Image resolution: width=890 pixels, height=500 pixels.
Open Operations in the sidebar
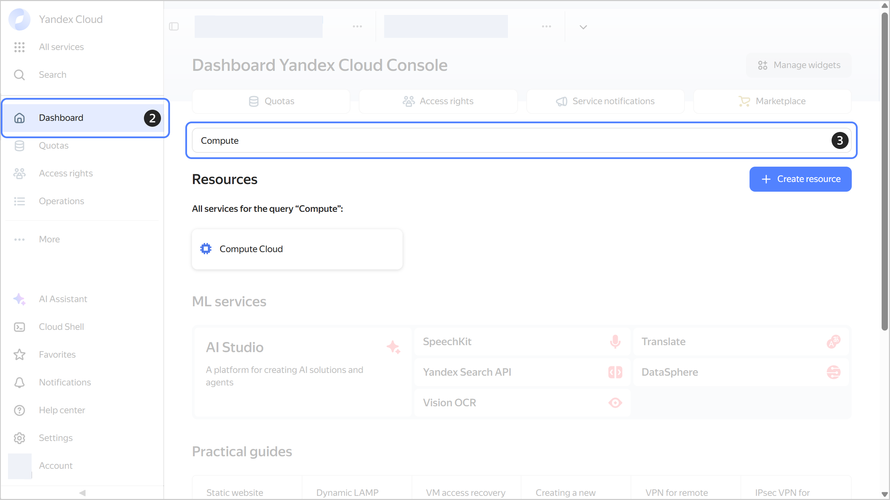pyautogui.click(x=61, y=201)
